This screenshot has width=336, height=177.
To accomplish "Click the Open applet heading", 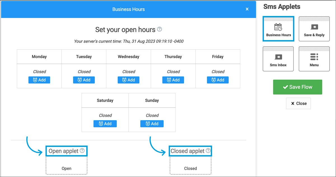I will tap(64, 151).
